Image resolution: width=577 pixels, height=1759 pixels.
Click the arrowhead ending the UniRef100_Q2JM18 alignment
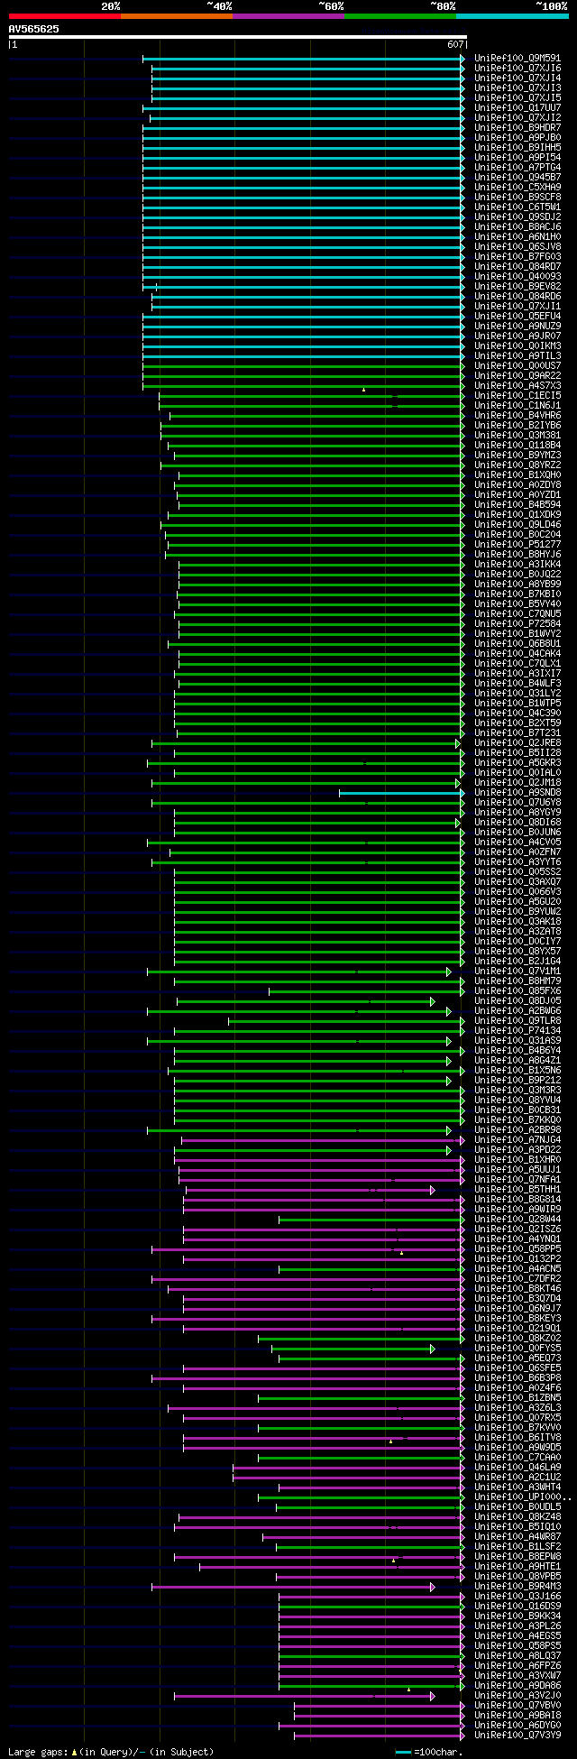click(x=458, y=783)
